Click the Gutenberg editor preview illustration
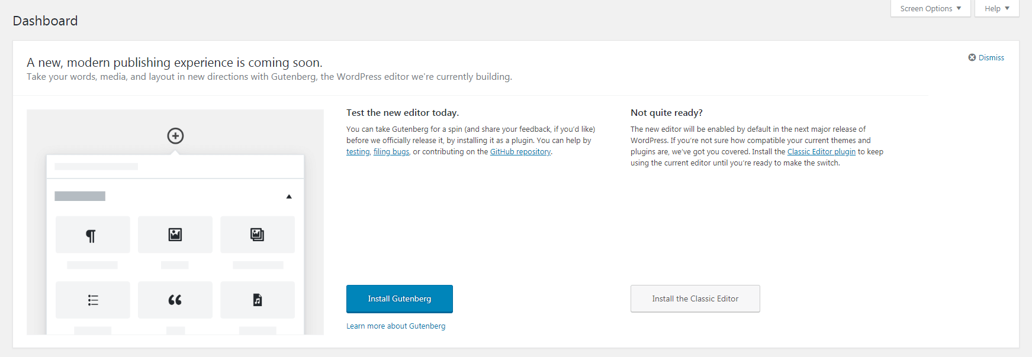Screen dimensions: 1032x357 (x=175, y=222)
